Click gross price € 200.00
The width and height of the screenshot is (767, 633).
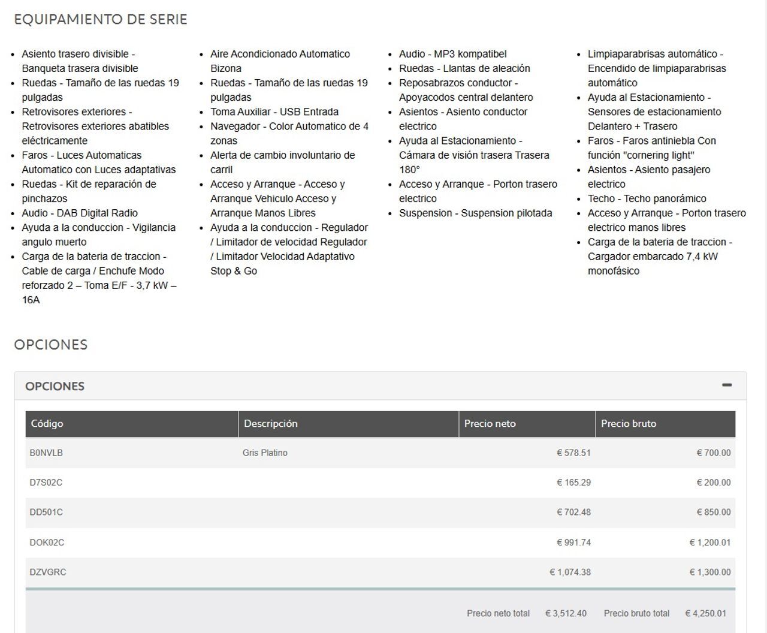[714, 483]
